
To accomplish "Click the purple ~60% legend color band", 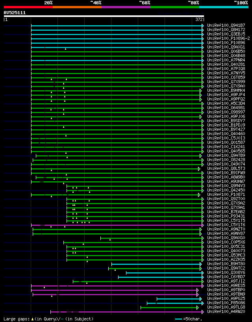I will pos(126,7).
